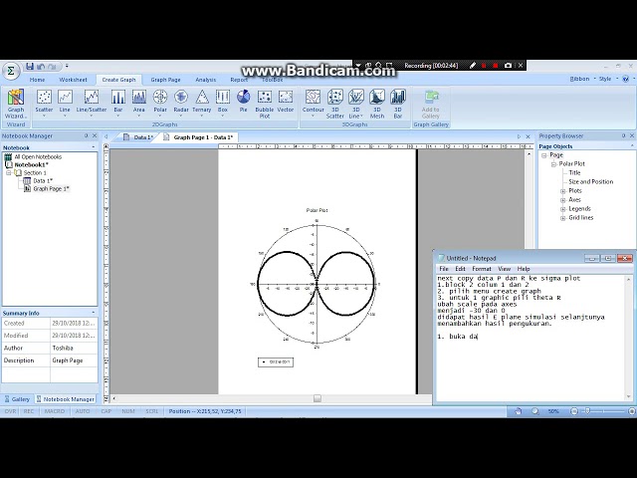Pin the Property Browser panel
Image resolution: width=637 pixels, height=478 pixels.
click(x=624, y=135)
